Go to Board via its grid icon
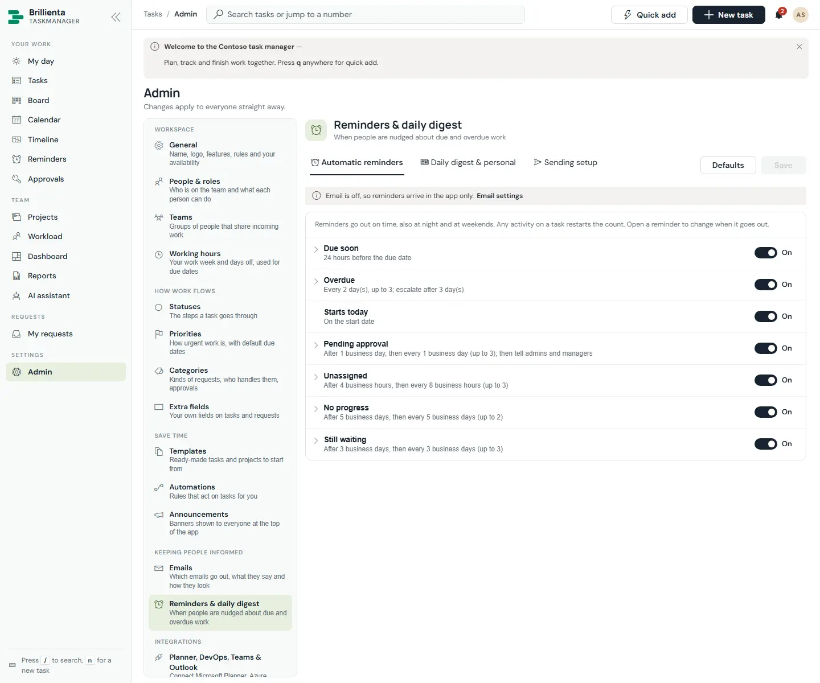The width and height of the screenshot is (820, 683). tap(17, 100)
